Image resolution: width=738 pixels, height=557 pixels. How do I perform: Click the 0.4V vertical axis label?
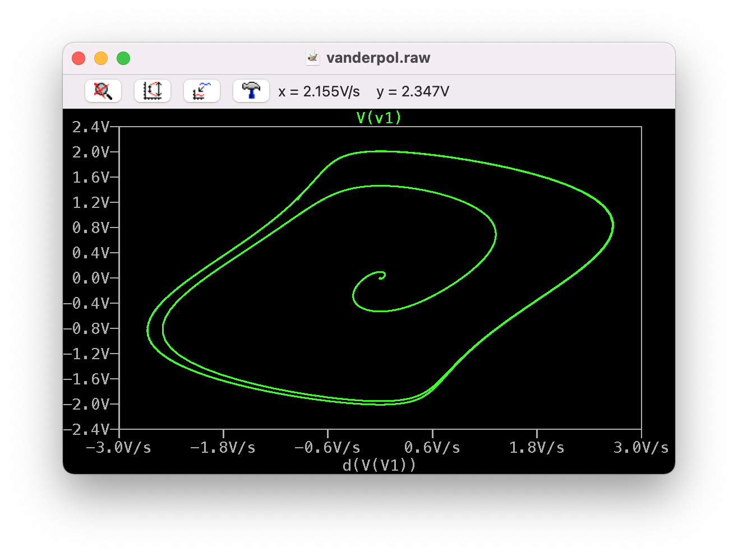click(x=91, y=253)
